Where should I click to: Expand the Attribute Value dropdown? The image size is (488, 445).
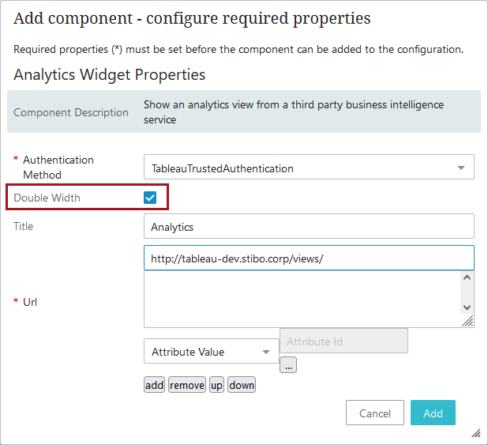tap(211, 352)
